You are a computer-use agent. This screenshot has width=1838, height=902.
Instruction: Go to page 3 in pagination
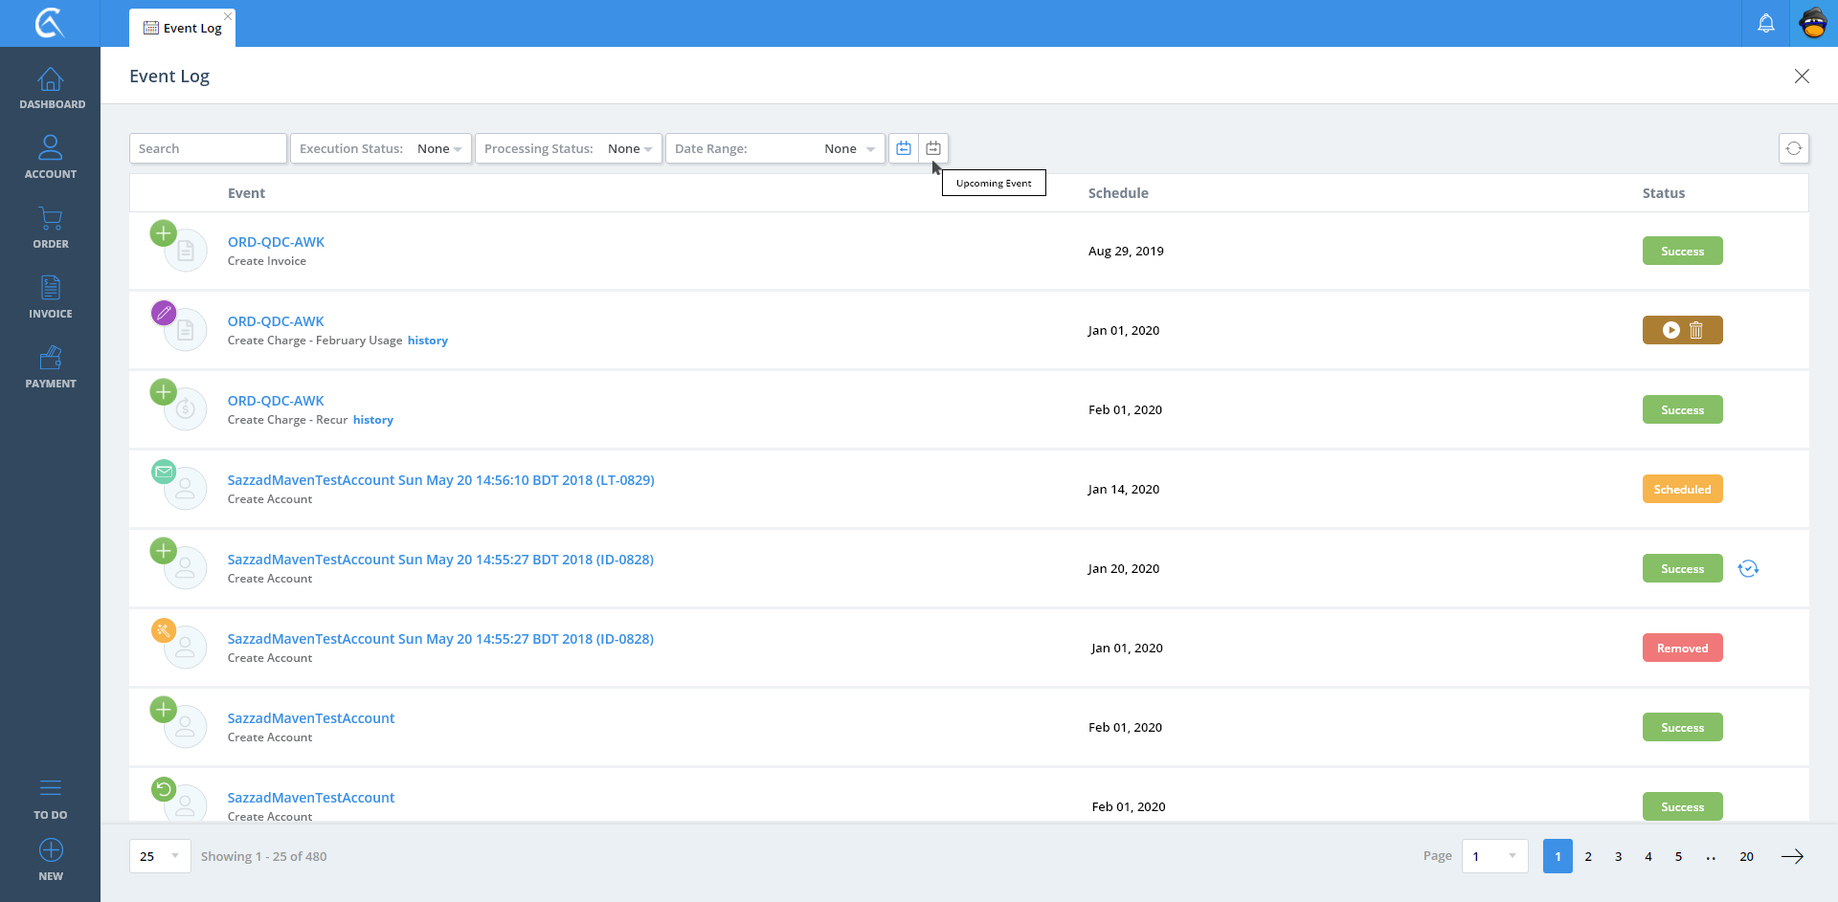point(1618,856)
